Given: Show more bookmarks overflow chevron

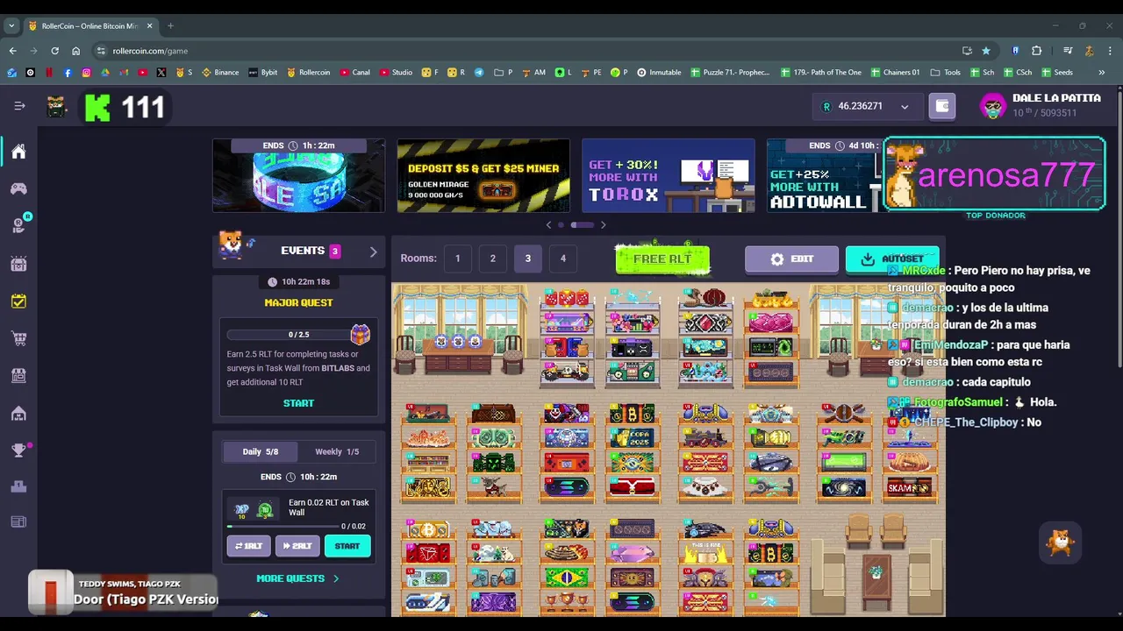Looking at the screenshot, I should pos(1102,73).
